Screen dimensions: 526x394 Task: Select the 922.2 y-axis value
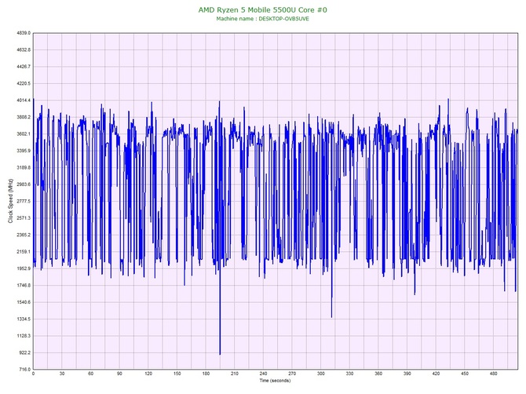point(24,352)
